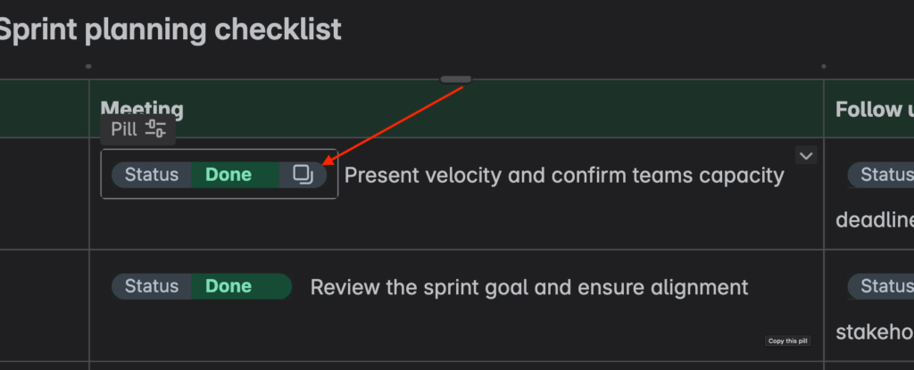Click the "Sprint planning checklist" title
This screenshot has width=914, height=370.
point(170,29)
